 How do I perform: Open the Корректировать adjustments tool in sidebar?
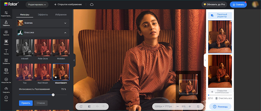[x=6, y=14]
